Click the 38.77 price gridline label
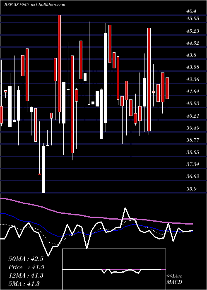 pos(193,140)
